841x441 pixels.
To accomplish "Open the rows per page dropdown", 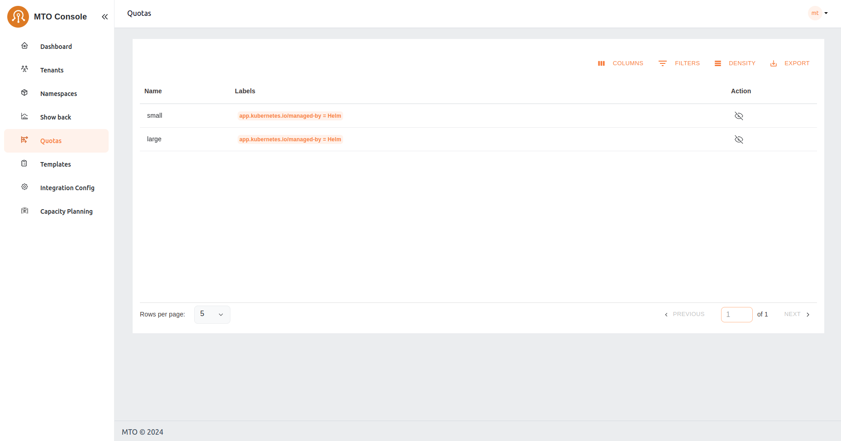I will point(212,314).
